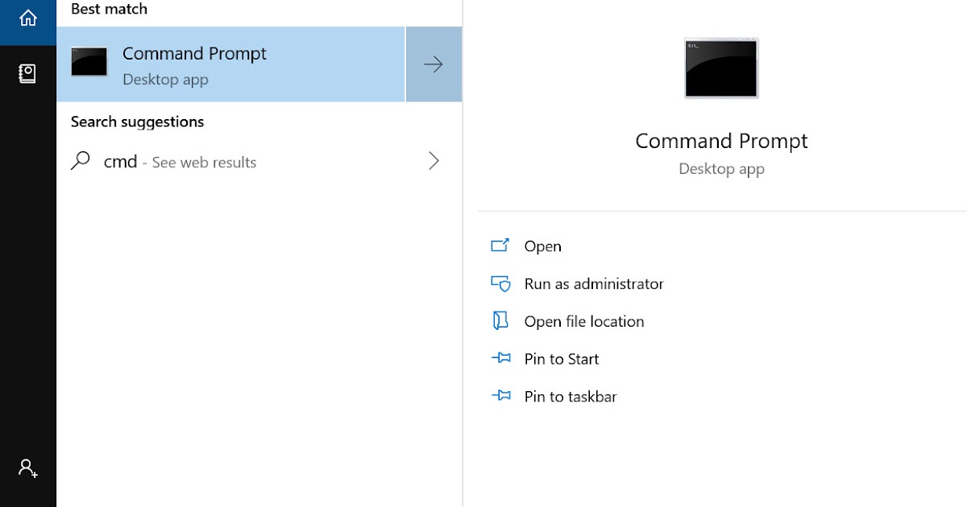The height and width of the screenshot is (507, 967).
Task: Open the Documents filter icon in the sidebar
Action: [28, 72]
